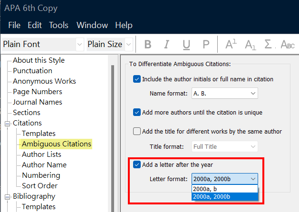
Task: Collapse the Bibliography tree node
Action: (7, 197)
